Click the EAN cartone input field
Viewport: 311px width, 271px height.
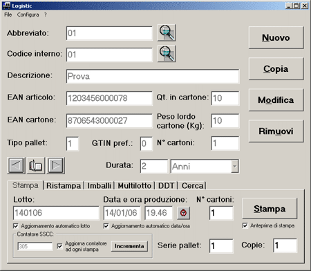click(109, 120)
